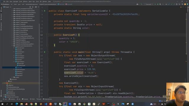189x106 pixels.
Task: Expand Scratches and Consoles in the tree
Action: (4, 97)
